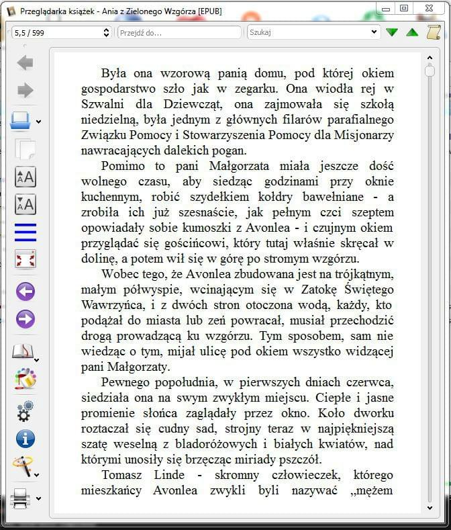
Task: Click the words 'Tomasz Linde' in text
Action: click(143, 475)
